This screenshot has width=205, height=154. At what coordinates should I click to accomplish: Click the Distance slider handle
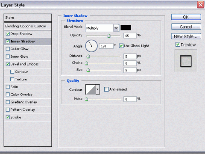pos(88,56)
